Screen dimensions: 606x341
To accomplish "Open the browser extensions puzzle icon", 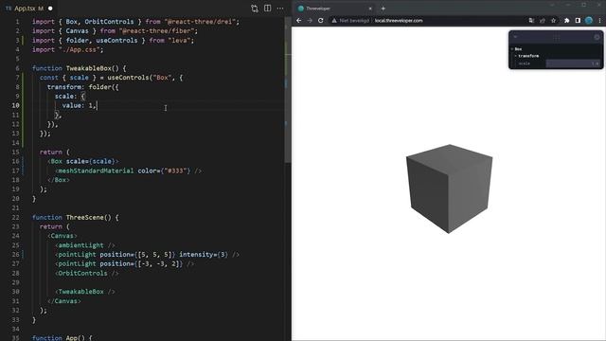I will pos(566,21).
